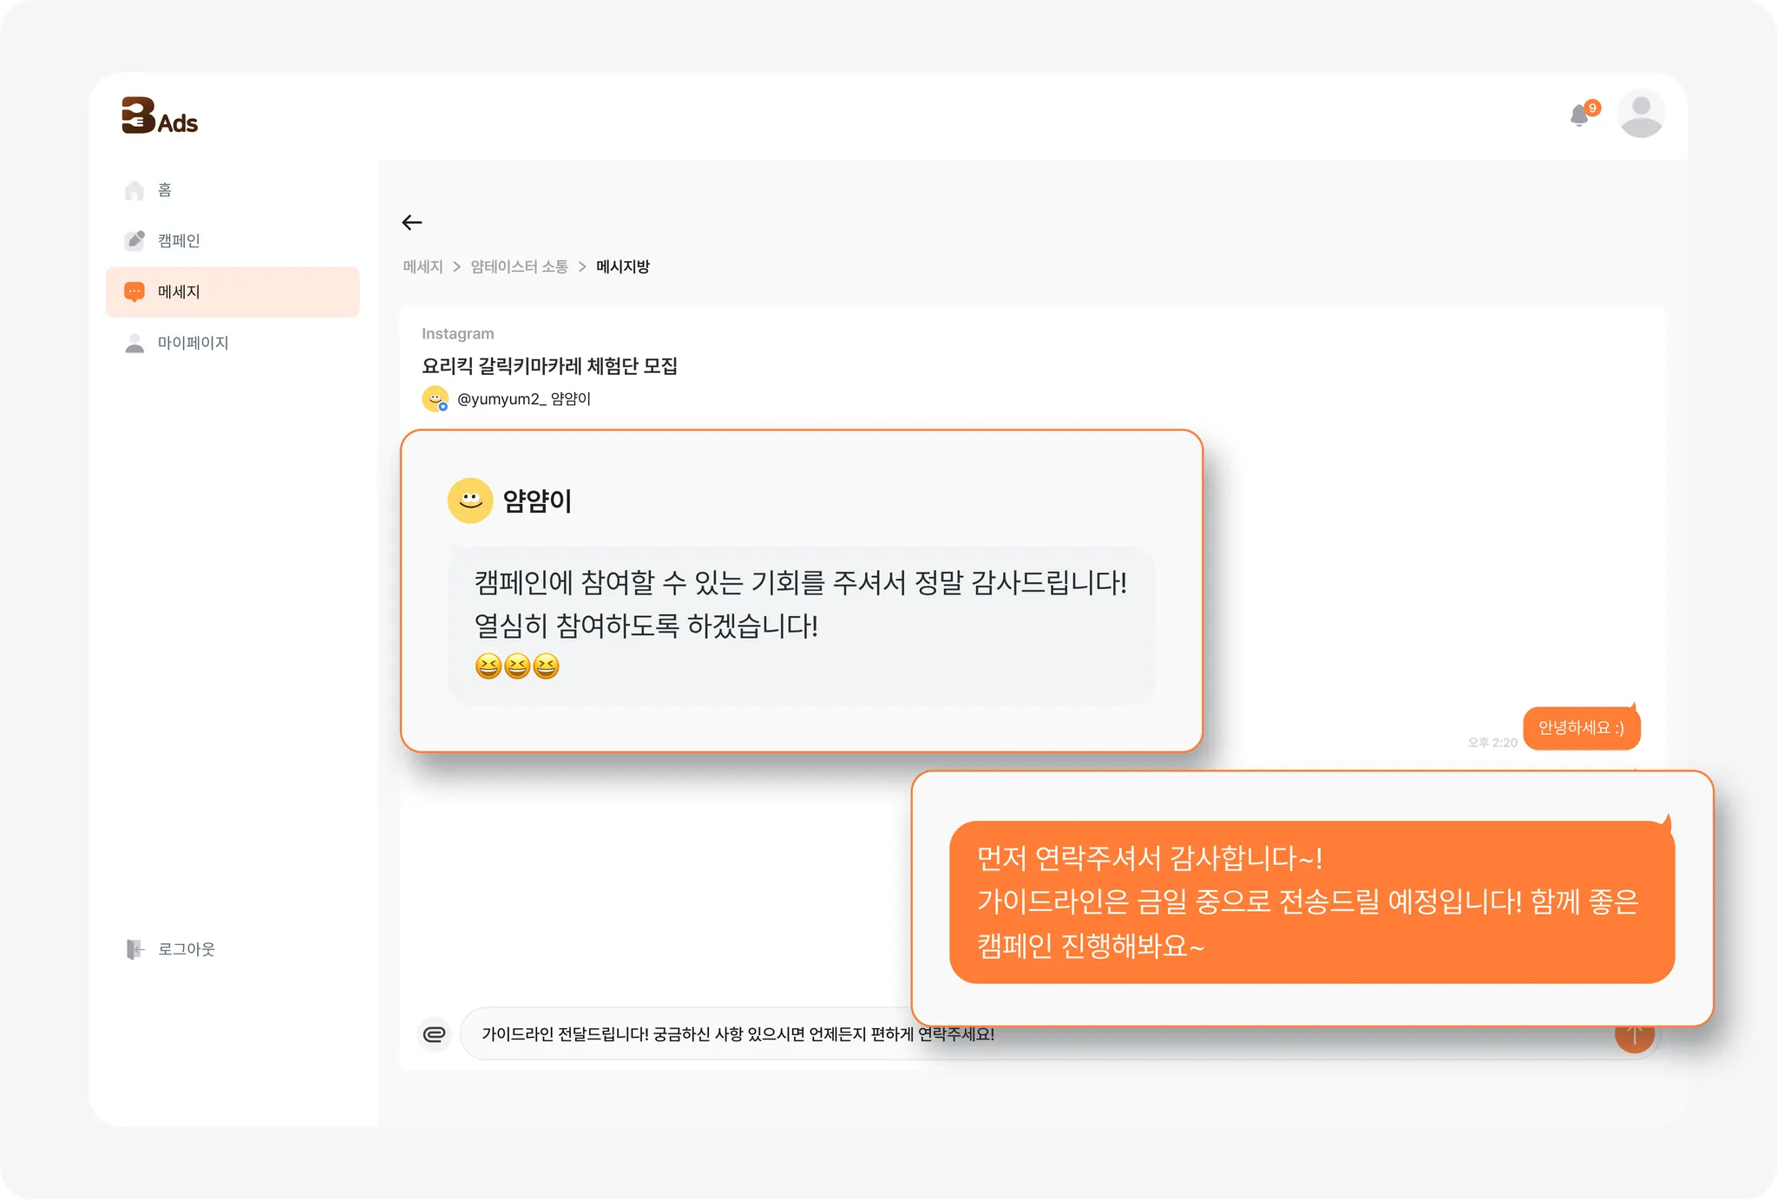
Task: Select 캠페인 menu item
Action: pos(179,240)
